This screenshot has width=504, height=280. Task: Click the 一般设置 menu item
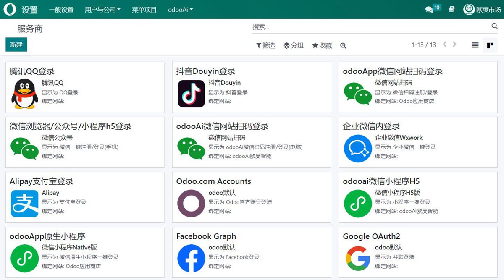click(61, 10)
